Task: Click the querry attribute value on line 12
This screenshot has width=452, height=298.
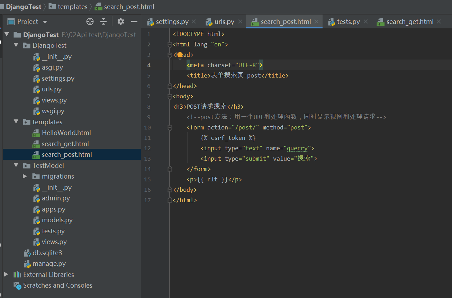Action: coord(297,148)
